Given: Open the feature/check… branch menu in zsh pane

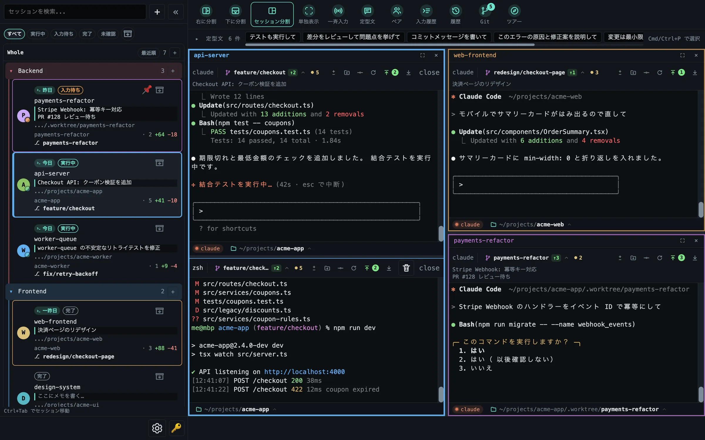Looking at the screenshot, I should tap(287, 268).
